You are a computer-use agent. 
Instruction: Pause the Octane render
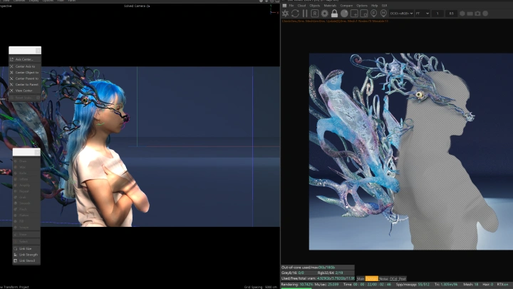[306, 14]
